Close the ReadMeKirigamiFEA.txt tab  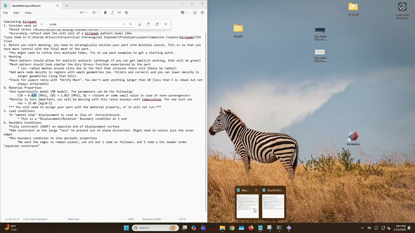pos(57,6)
